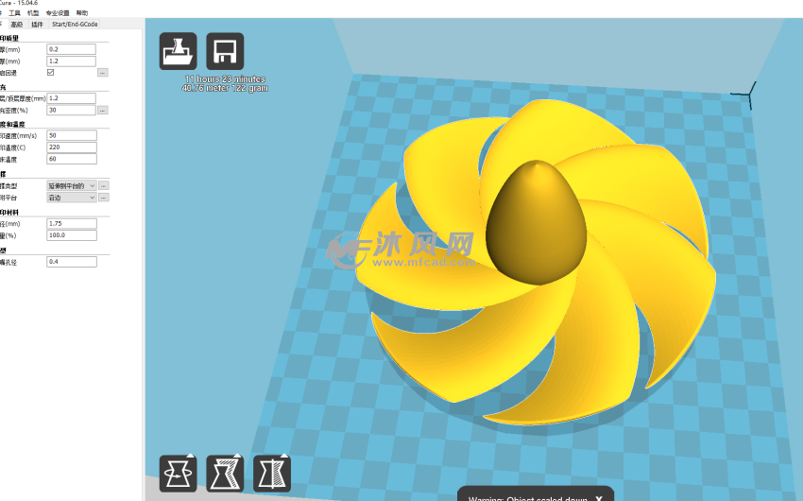Dismiss the object scaled down warning

click(598, 497)
